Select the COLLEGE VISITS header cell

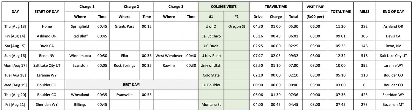coord(224,7)
